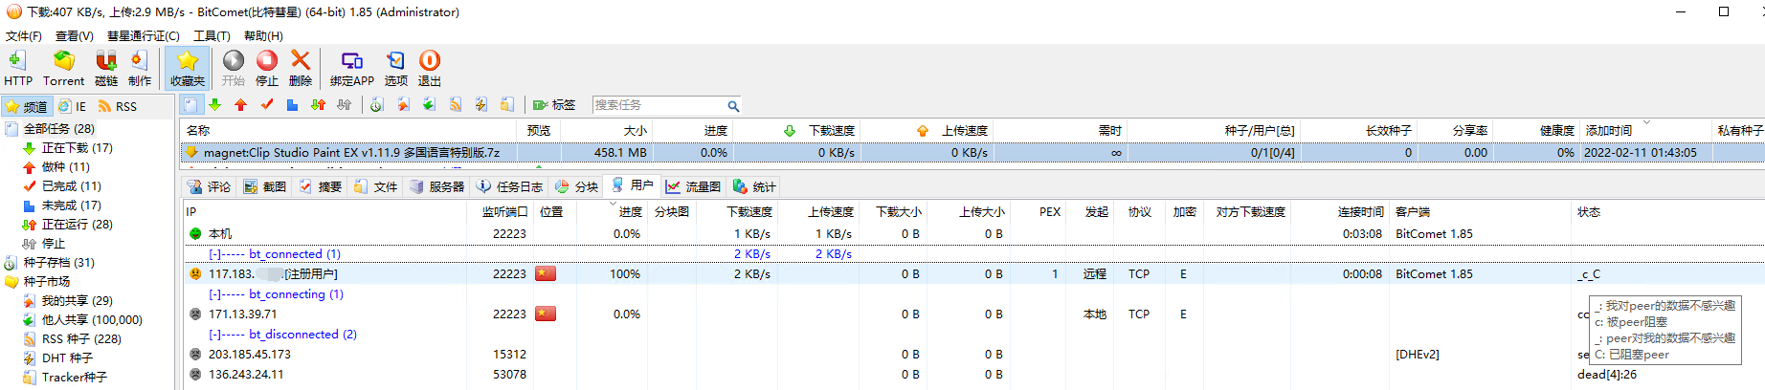Open a Torrent file
The width and height of the screenshot is (1765, 390).
(63, 69)
